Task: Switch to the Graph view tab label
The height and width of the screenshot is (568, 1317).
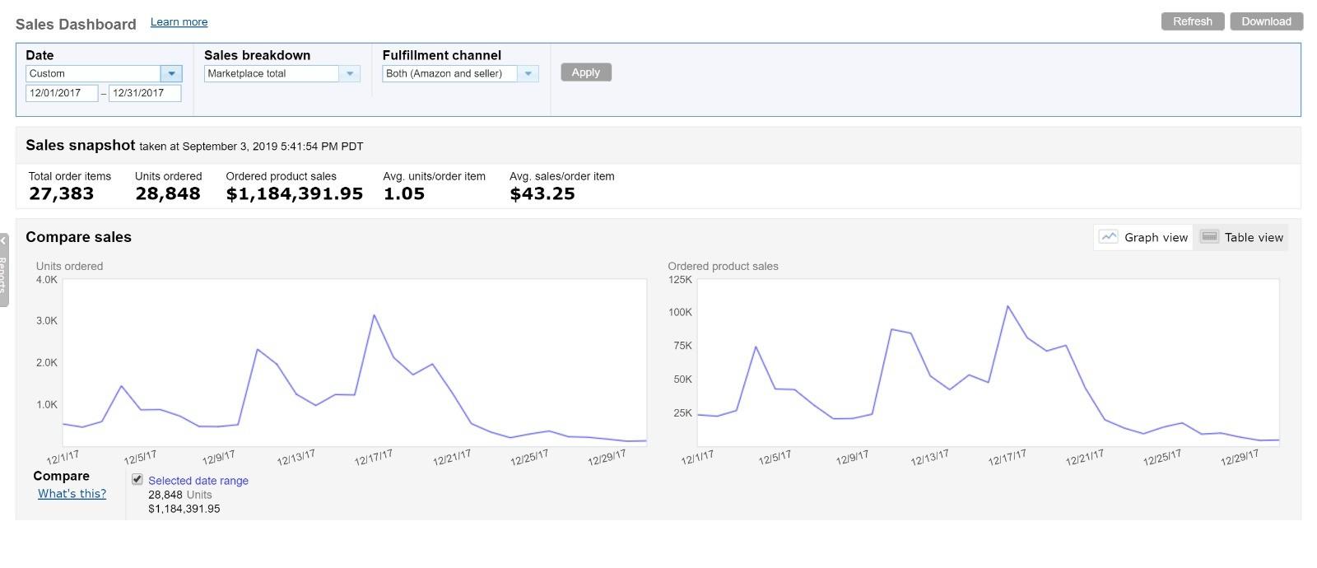Action: (1156, 238)
